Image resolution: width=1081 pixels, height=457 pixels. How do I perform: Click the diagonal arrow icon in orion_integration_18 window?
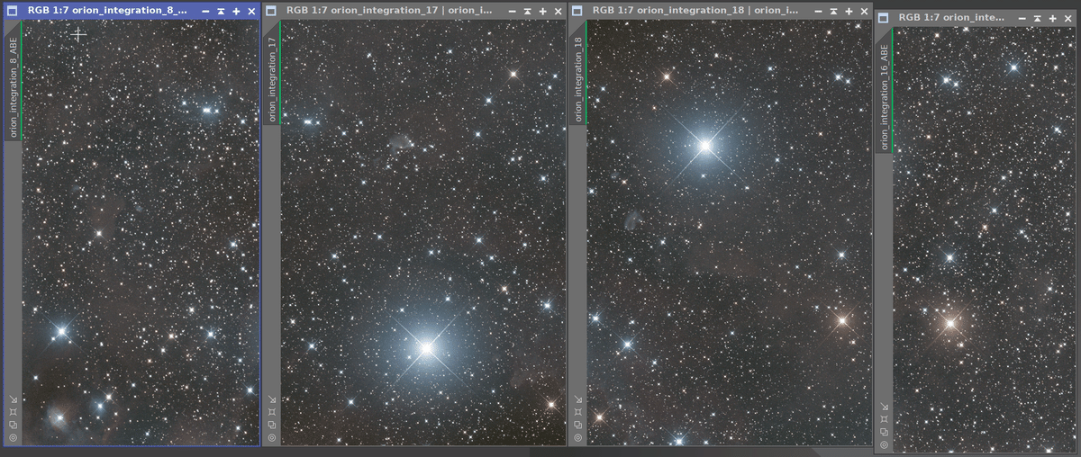click(x=577, y=399)
